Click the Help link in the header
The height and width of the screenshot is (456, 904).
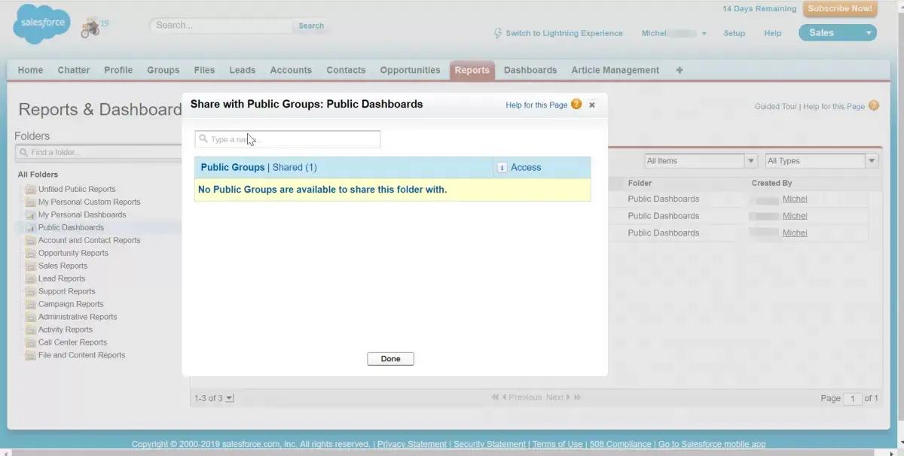tap(772, 33)
